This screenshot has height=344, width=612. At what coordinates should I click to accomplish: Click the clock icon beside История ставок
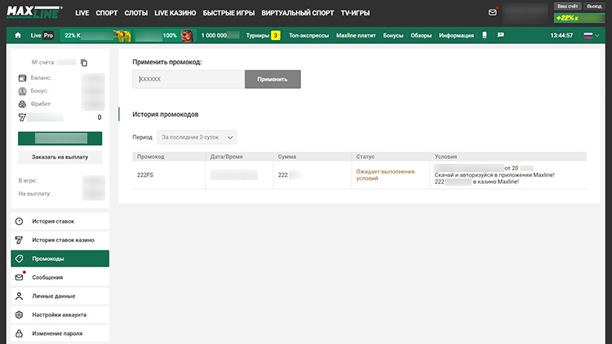(x=20, y=222)
